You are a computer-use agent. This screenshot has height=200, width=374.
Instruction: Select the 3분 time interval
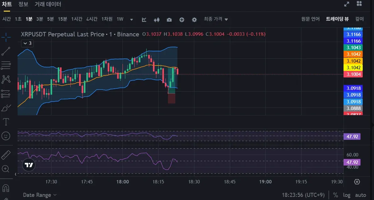point(40,19)
